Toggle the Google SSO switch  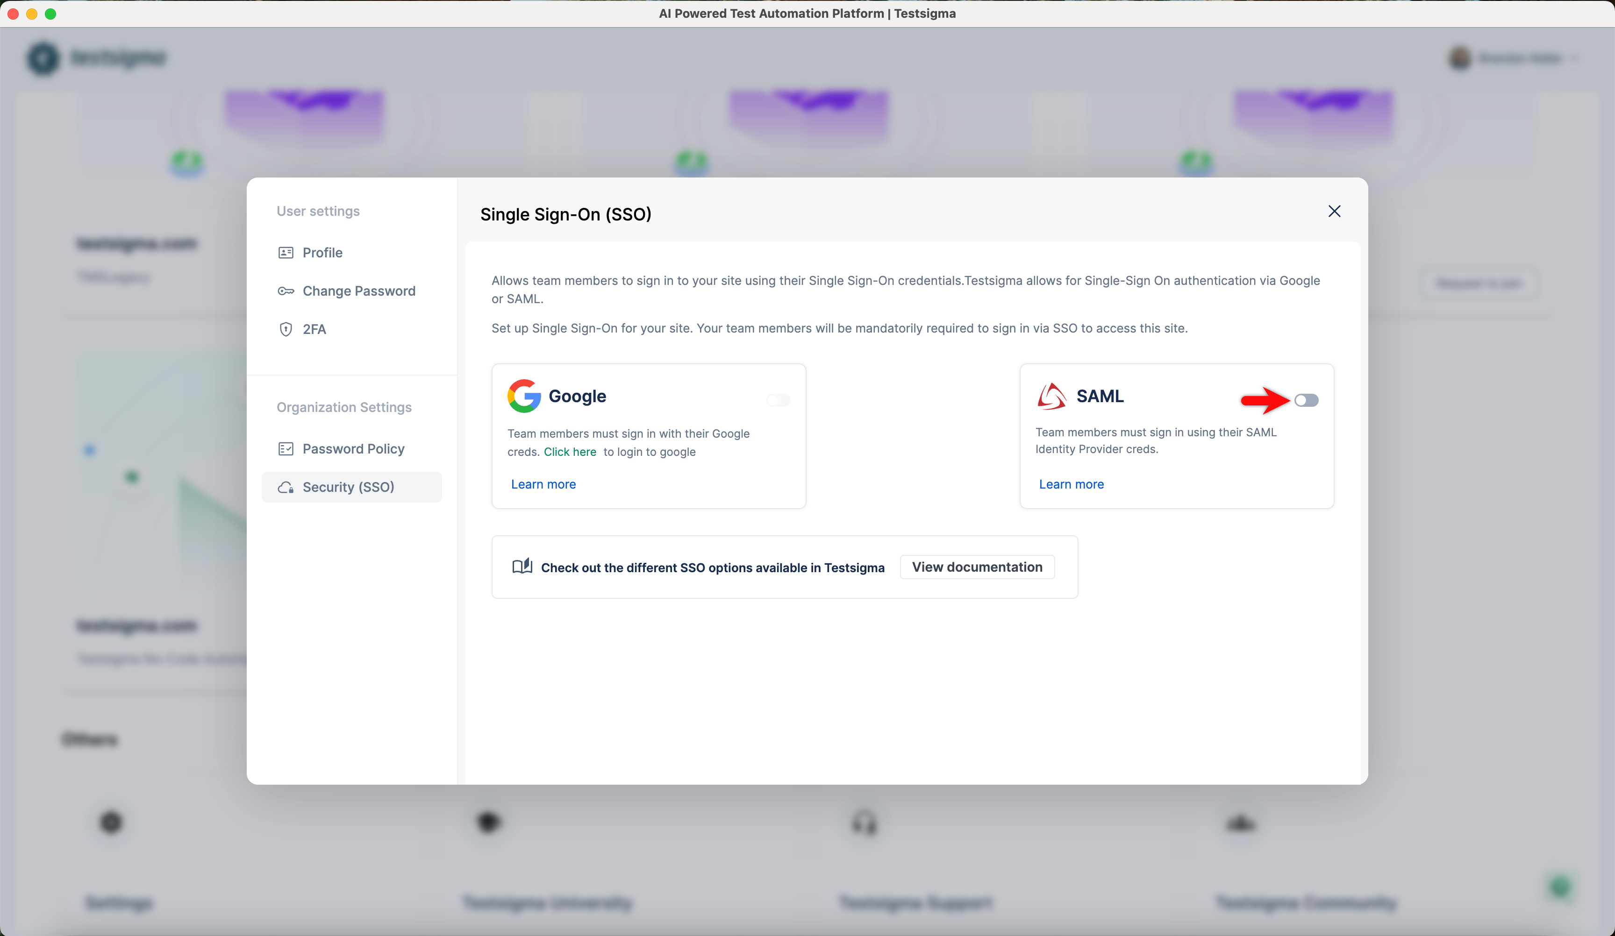tap(779, 400)
